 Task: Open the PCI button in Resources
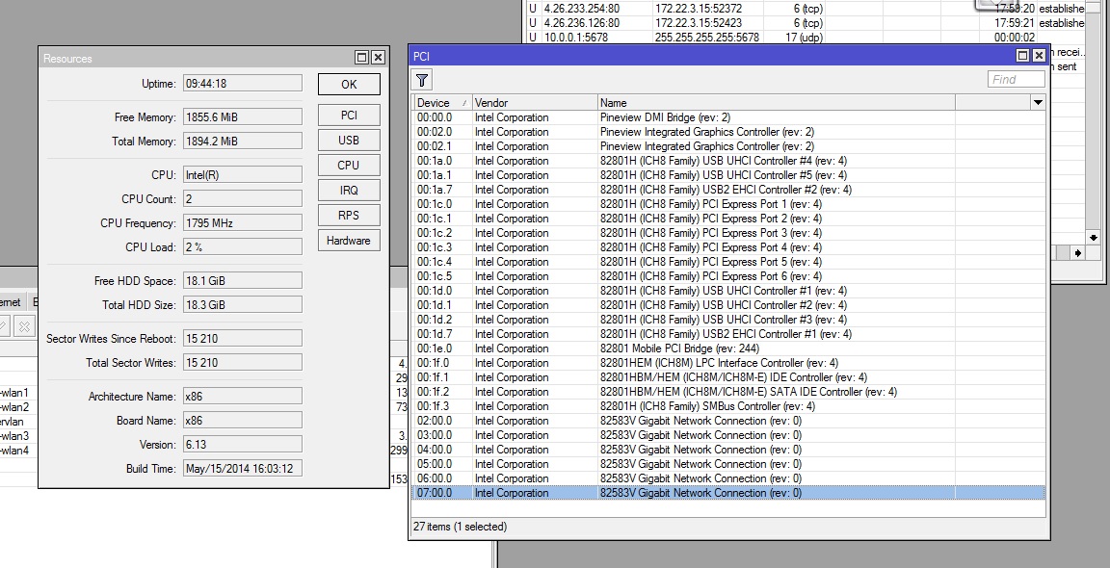click(x=349, y=116)
